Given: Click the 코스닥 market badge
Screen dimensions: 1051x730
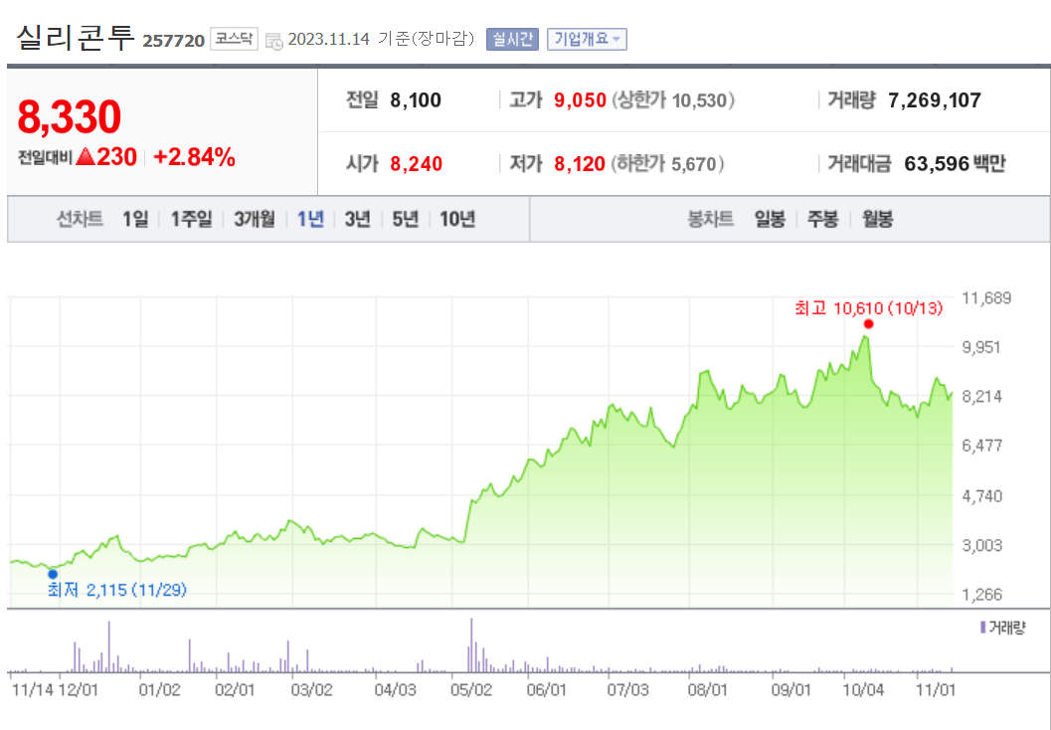Looking at the screenshot, I should click(234, 39).
